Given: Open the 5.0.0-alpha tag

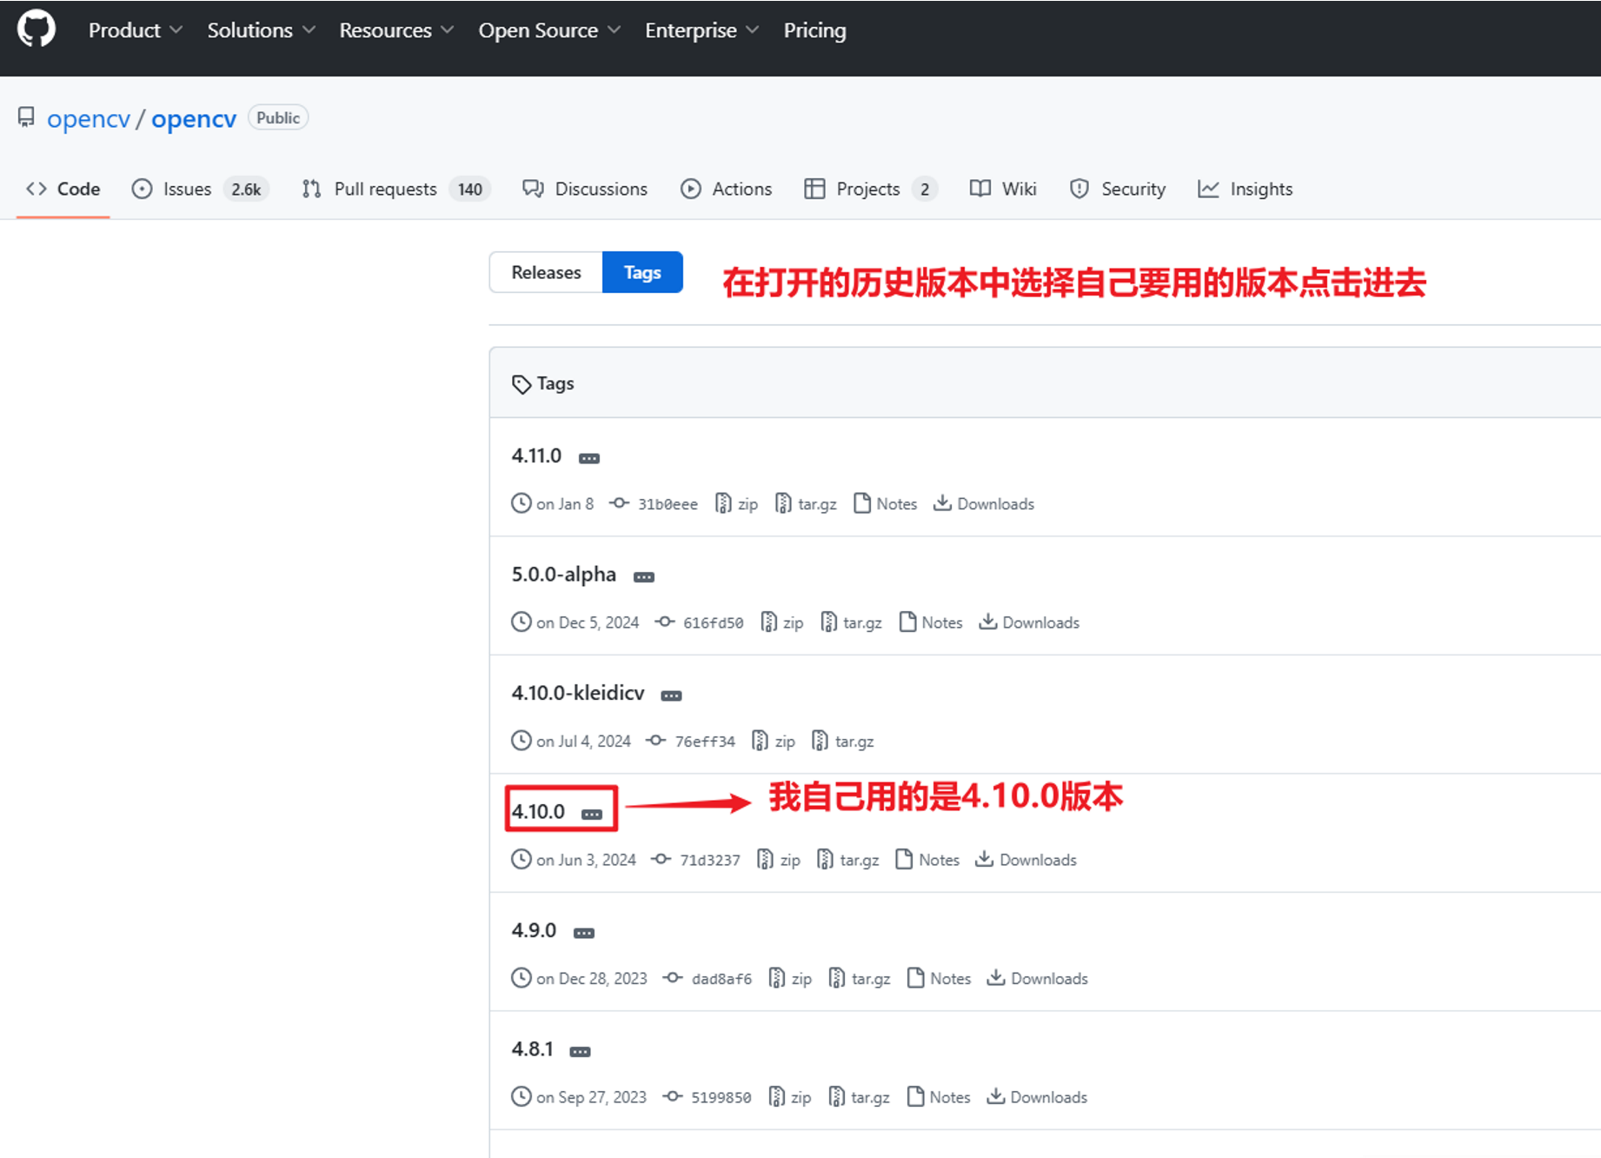Looking at the screenshot, I should (563, 575).
